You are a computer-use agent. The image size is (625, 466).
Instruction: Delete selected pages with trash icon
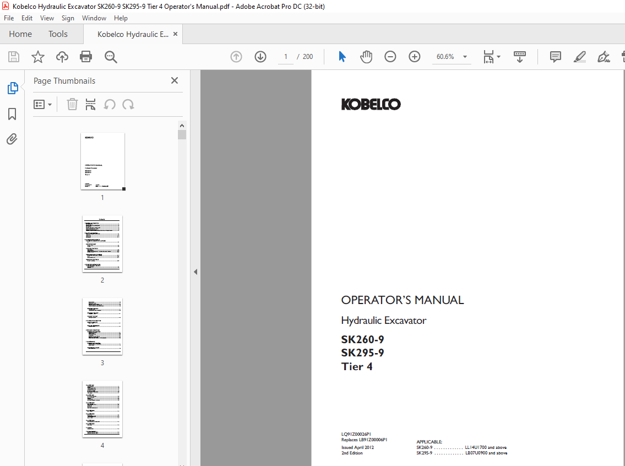(x=72, y=105)
